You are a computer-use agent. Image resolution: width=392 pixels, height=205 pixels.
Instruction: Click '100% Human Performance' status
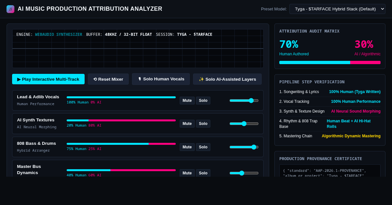356,102
